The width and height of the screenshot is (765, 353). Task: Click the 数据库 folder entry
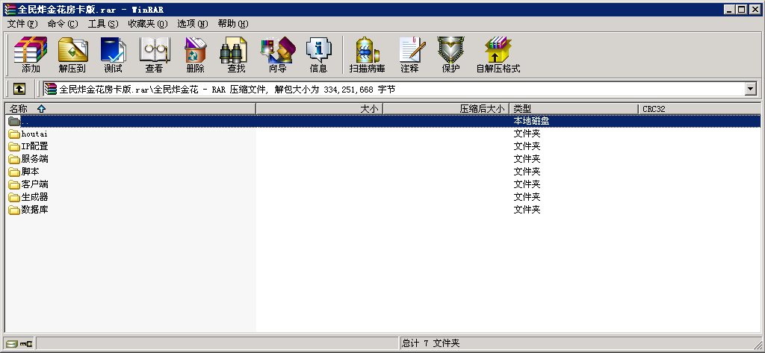(34, 210)
